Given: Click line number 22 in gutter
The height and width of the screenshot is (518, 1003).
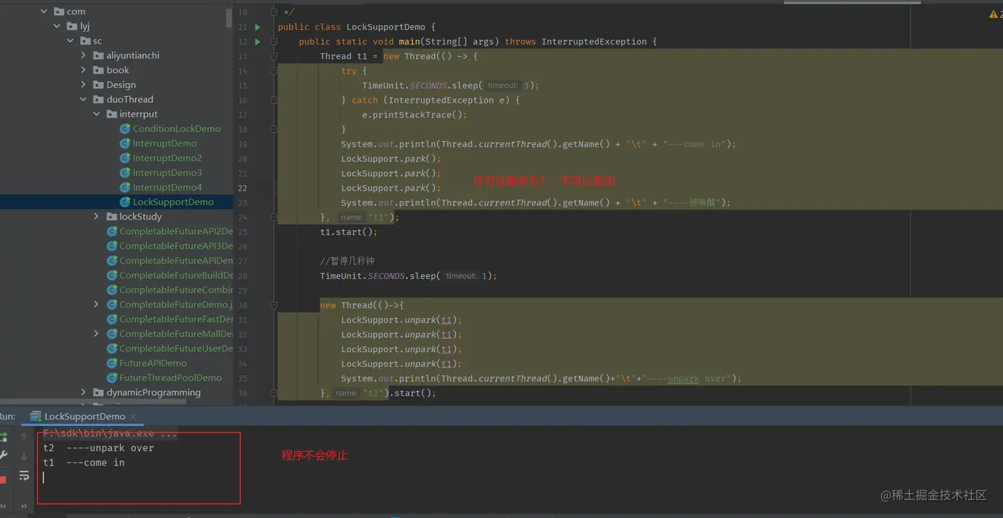Looking at the screenshot, I should pyautogui.click(x=243, y=188).
